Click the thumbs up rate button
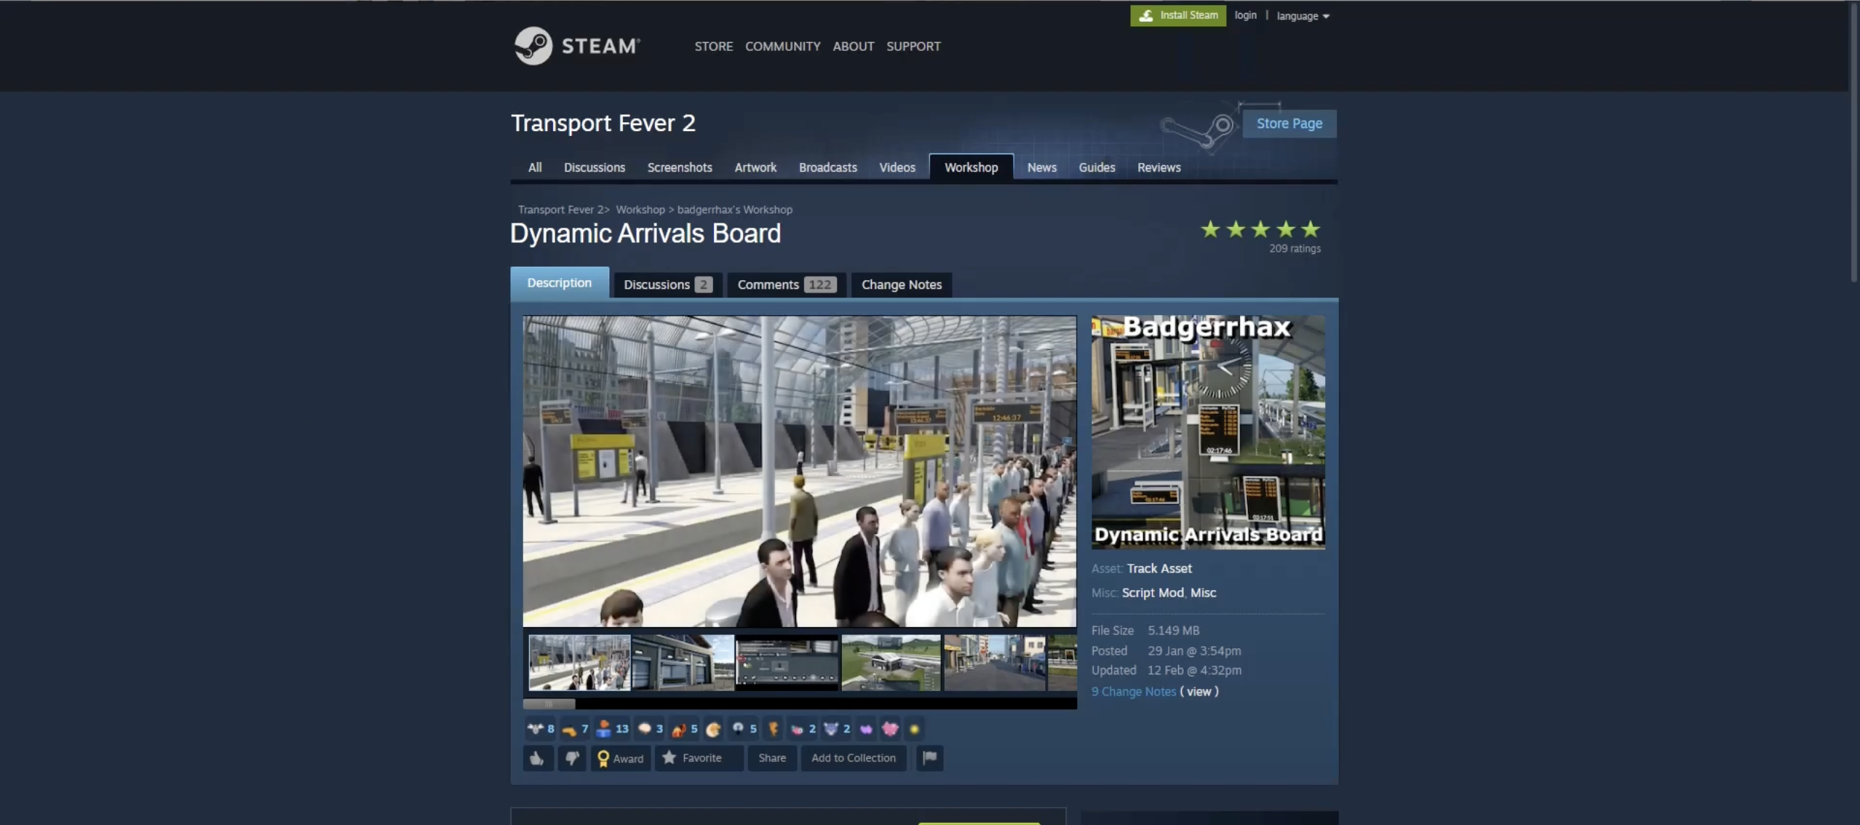The image size is (1860, 825). click(537, 758)
